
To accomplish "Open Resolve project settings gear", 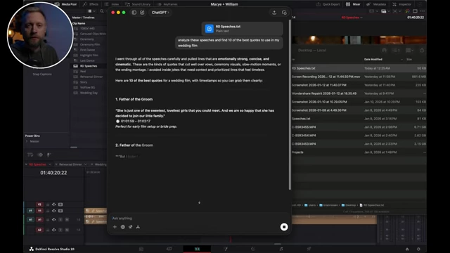I will [x=418, y=249].
